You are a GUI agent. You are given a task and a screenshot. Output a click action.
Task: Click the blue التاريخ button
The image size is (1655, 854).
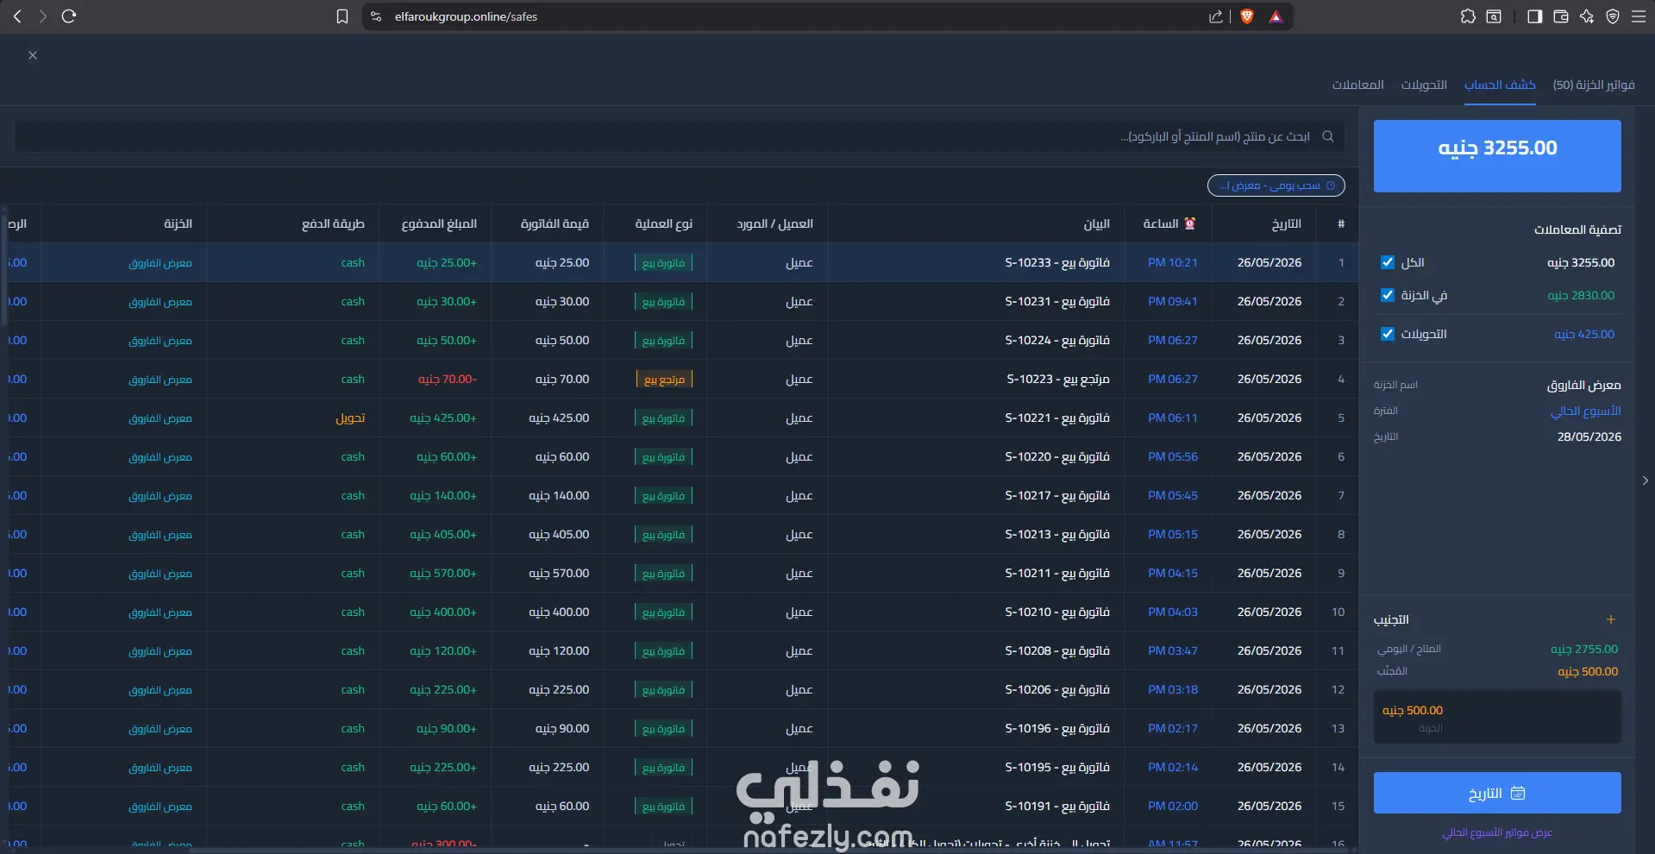click(1497, 793)
